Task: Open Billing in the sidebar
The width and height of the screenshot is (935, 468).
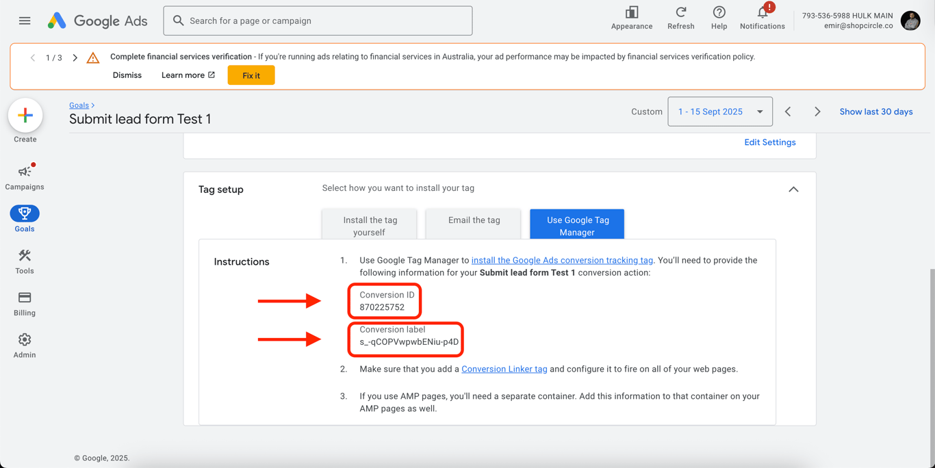Action: click(x=25, y=304)
